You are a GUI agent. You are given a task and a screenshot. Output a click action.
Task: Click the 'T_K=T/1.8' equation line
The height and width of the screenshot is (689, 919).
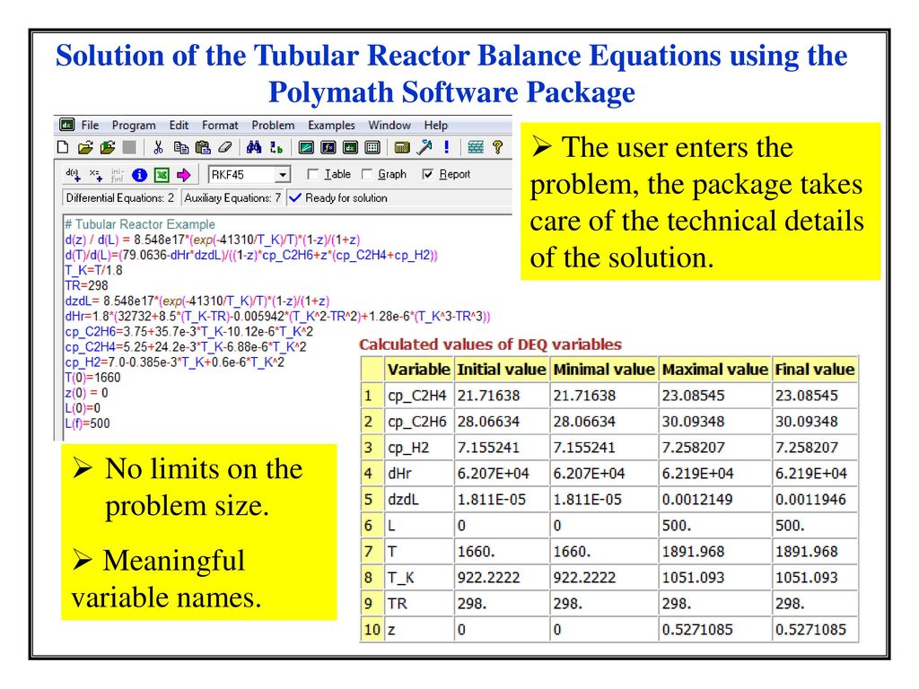(x=93, y=270)
